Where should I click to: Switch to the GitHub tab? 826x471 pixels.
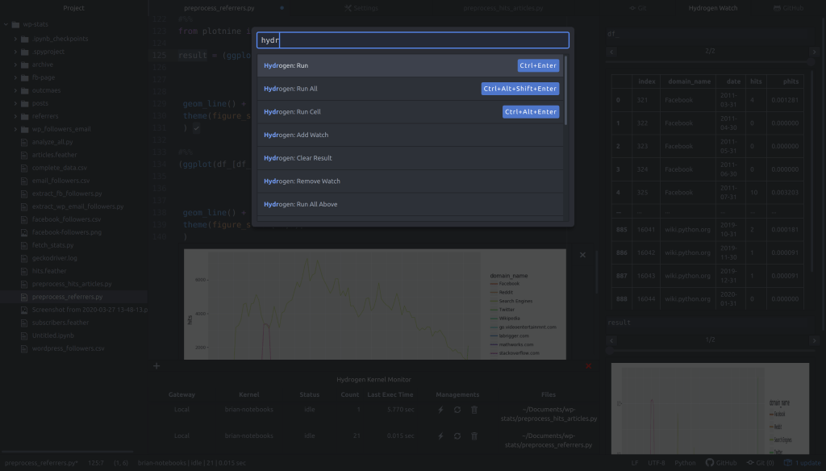coord(788,8)
